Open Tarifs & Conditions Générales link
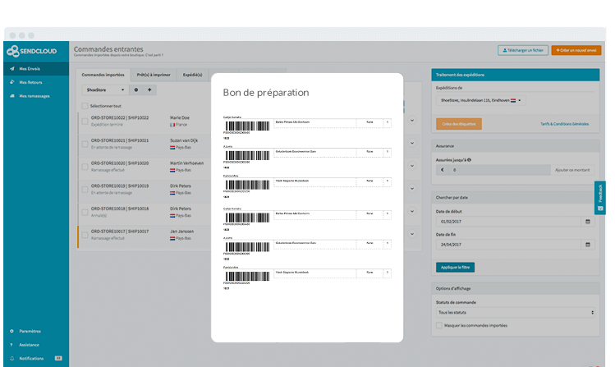615x367 pixels. tap(564, 124)
